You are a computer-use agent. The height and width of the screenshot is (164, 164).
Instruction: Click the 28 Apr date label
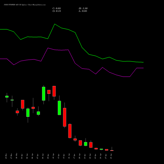click(111, 156)
